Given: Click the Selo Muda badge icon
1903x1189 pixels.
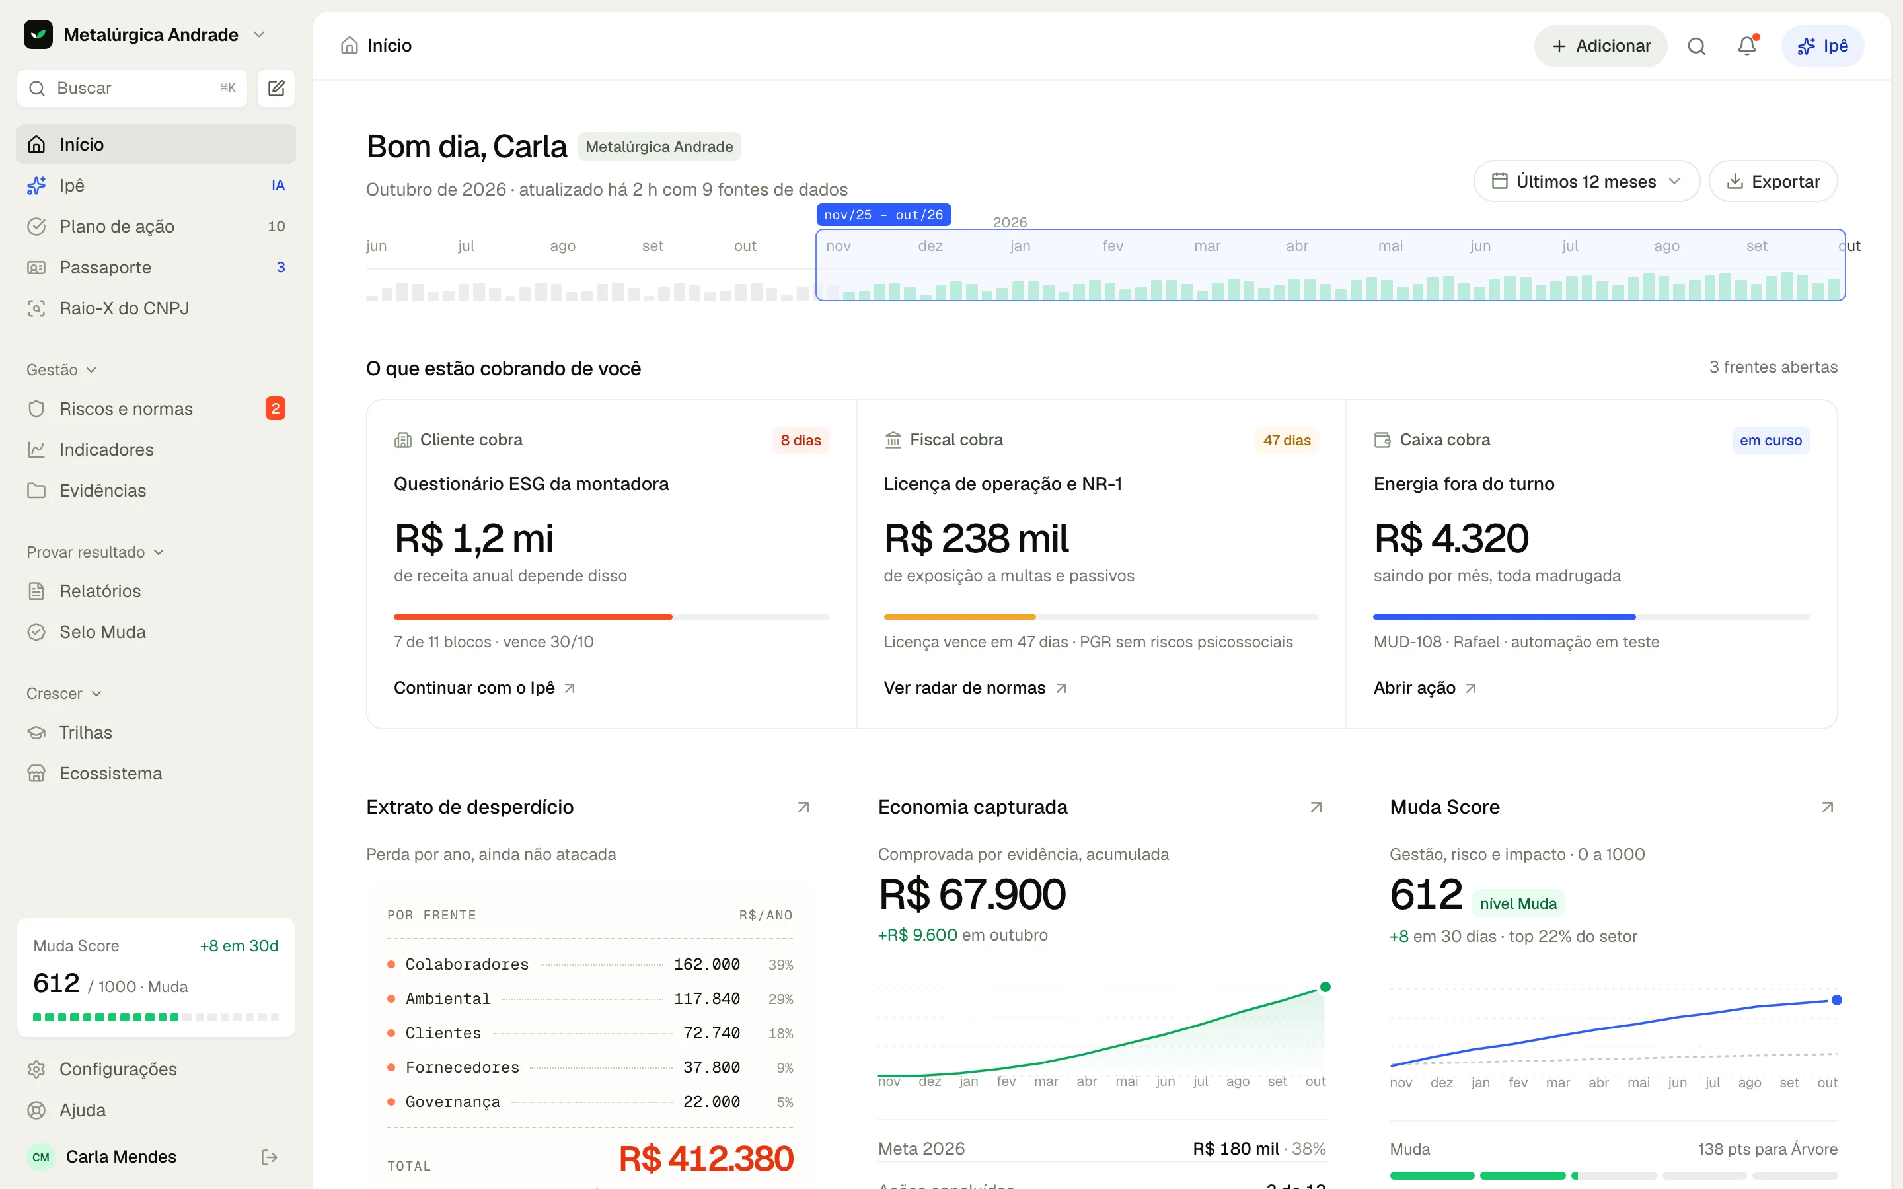Looking at the screenshot, I should click(36, 632).
